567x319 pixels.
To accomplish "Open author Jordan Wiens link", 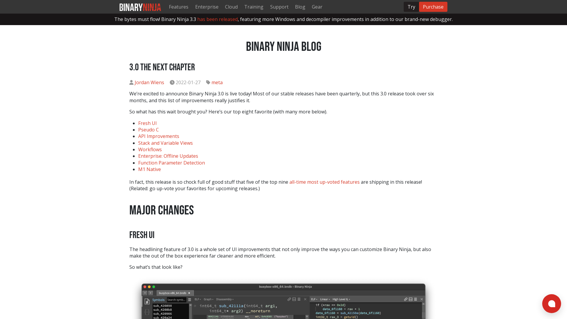I will tap(149, 82).
